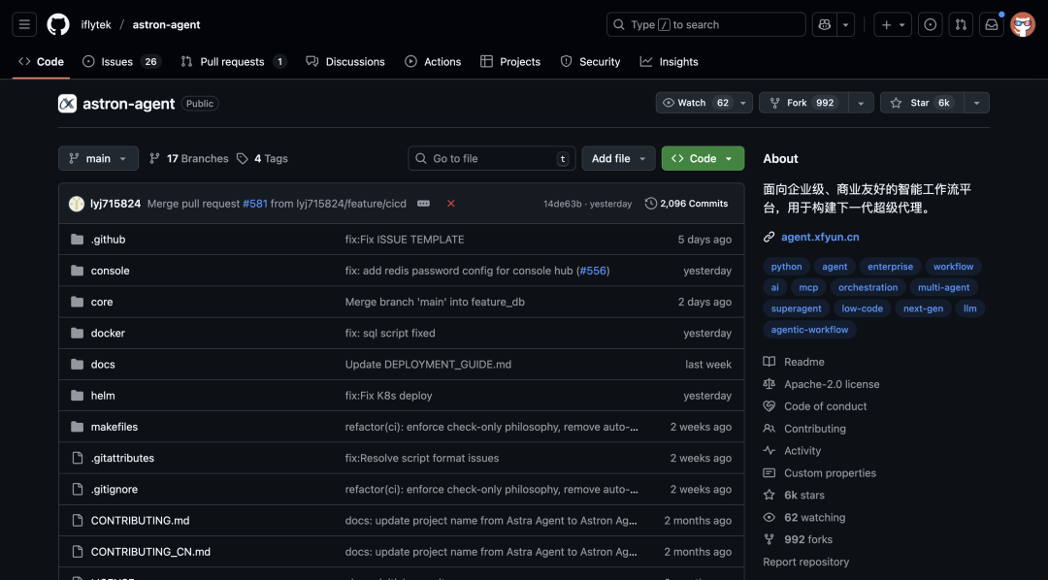Open the Add file dropdown
The width and height of the screenshot is (1048, 580).
click(x=618, y=158)
